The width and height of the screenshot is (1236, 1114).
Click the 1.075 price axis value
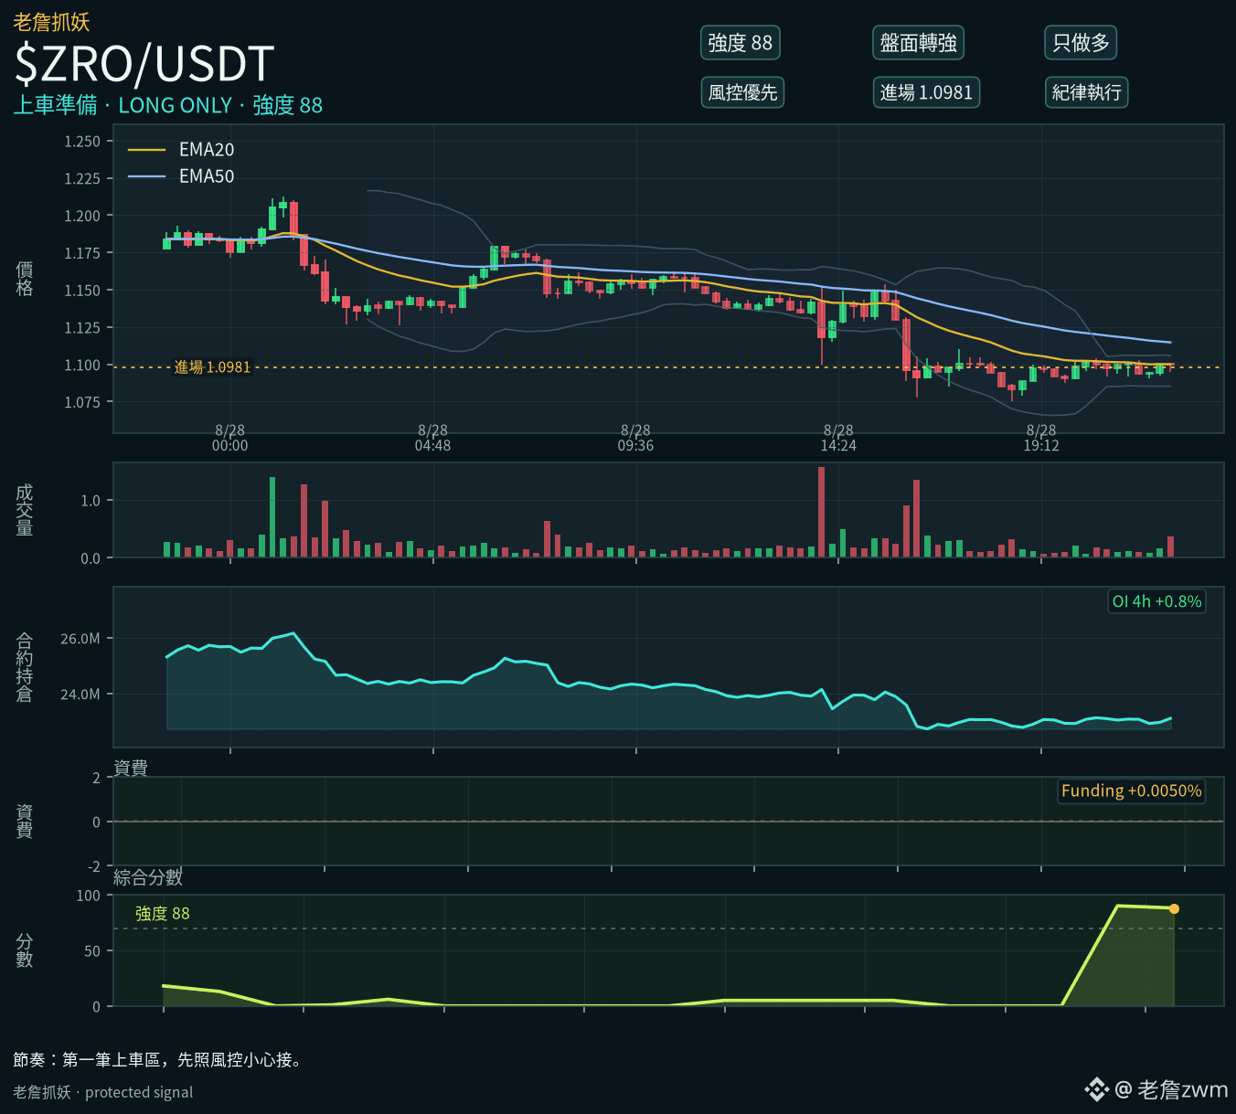pyautogui.click(x=82, y=402)
